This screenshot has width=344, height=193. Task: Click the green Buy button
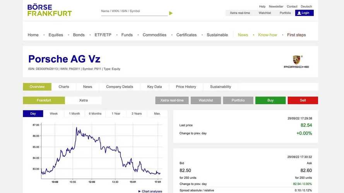click(270, 100)
